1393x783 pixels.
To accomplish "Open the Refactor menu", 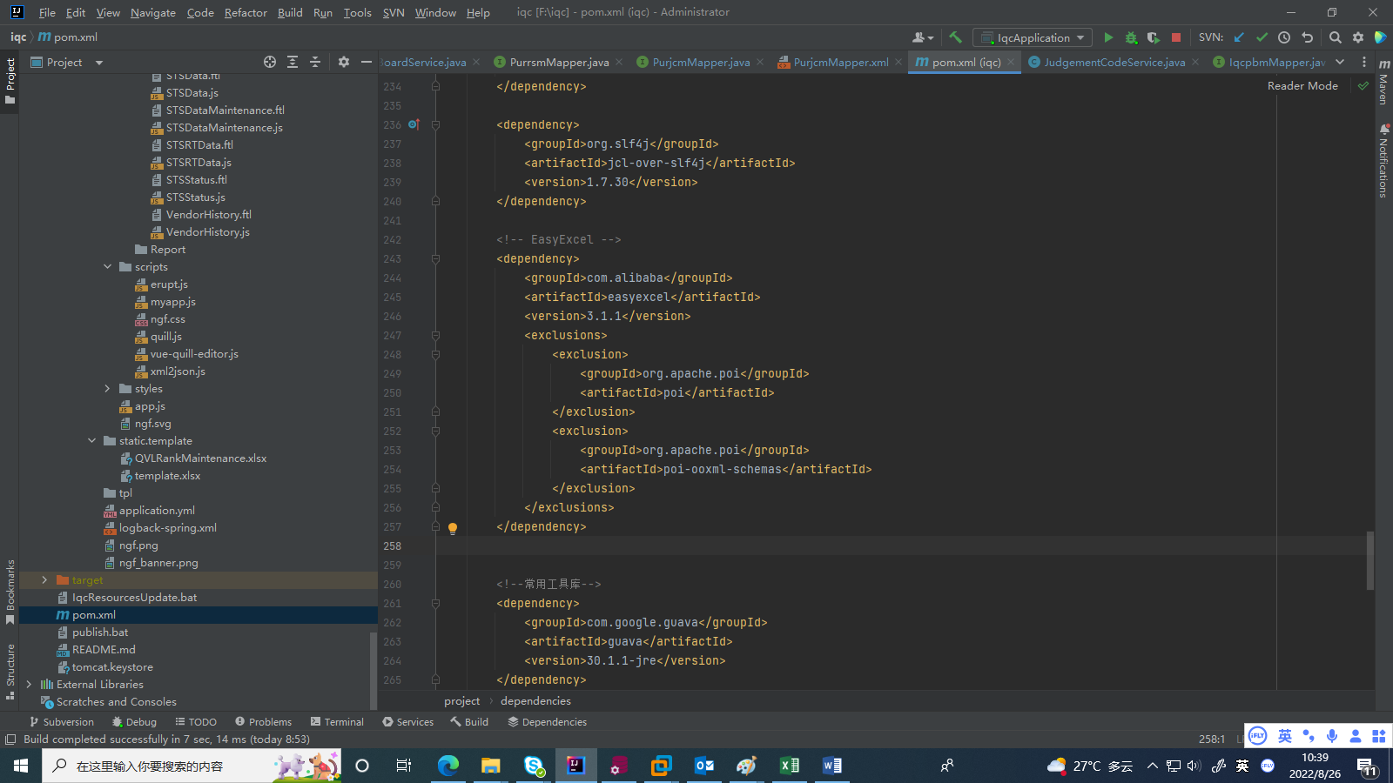I will [246, 12].
